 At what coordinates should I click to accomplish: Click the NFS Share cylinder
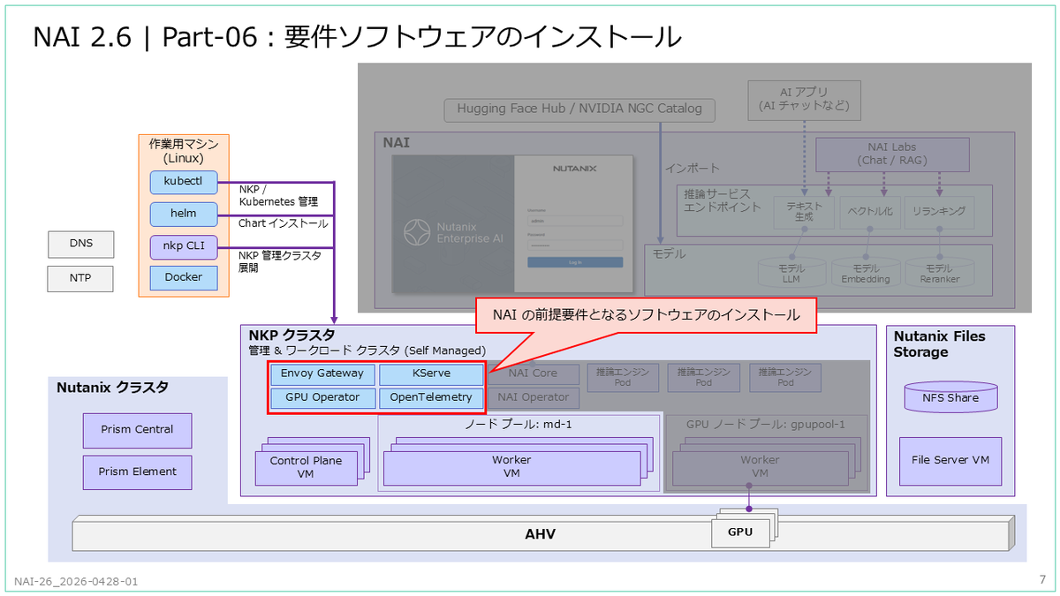pos(950,397)
